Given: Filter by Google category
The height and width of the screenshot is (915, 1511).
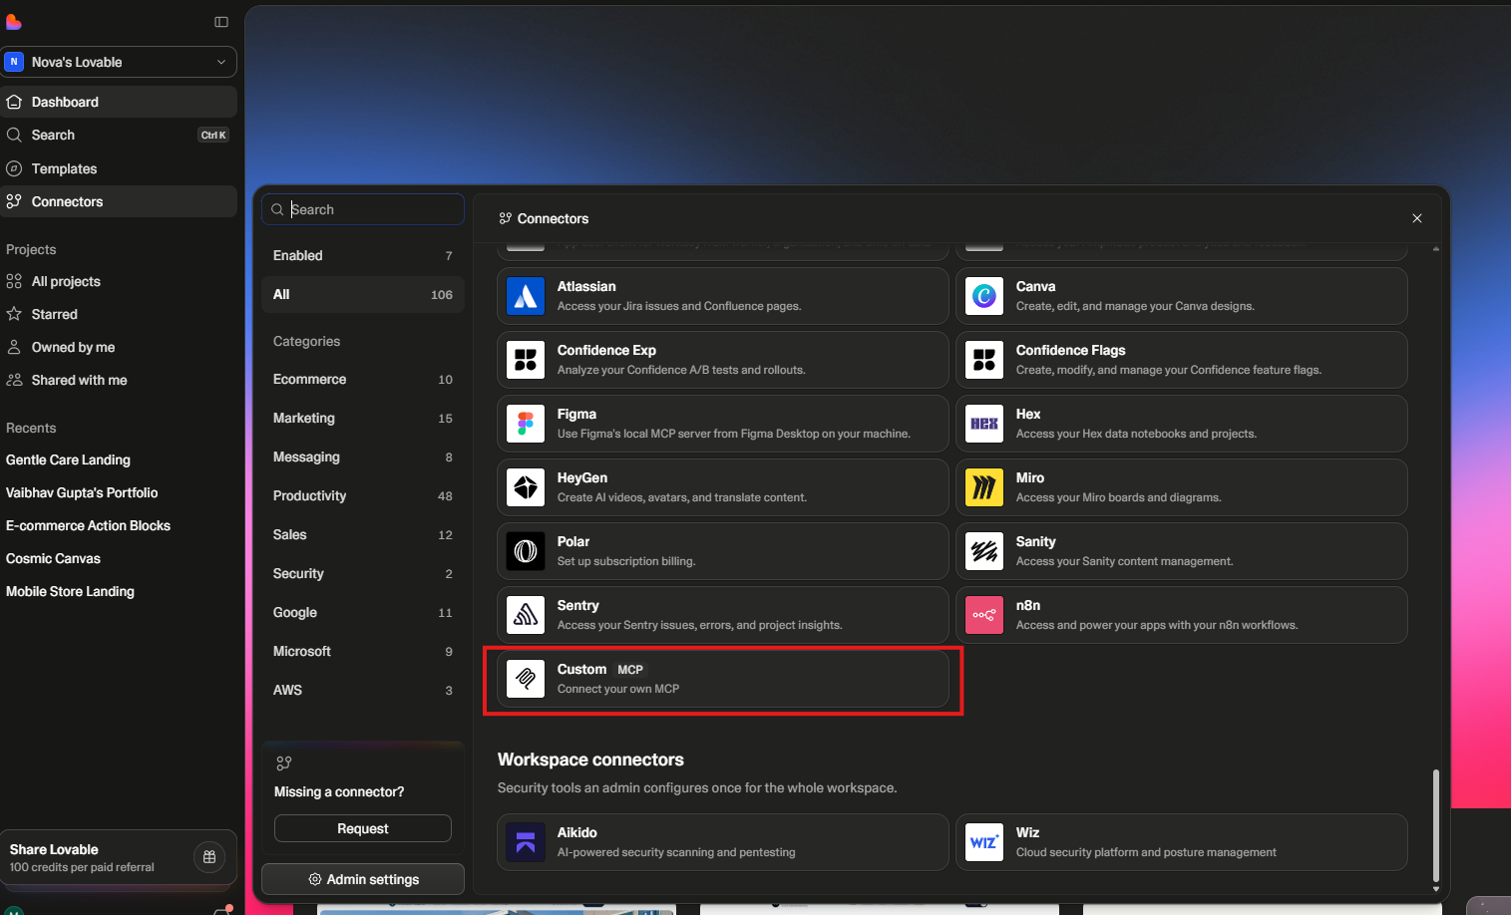Looking at the screenshot, I should 363,612.
